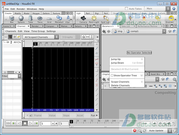Choose Jump Up in context menu
The height and width of the screenshot is (135, 179).
coord(127,59)
